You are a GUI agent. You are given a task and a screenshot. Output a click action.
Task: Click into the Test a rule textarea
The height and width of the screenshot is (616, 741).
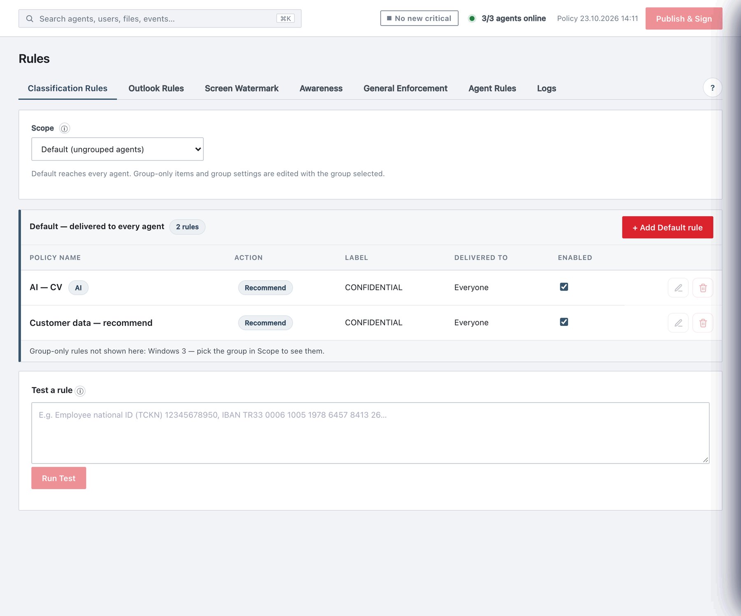point(370,433)
